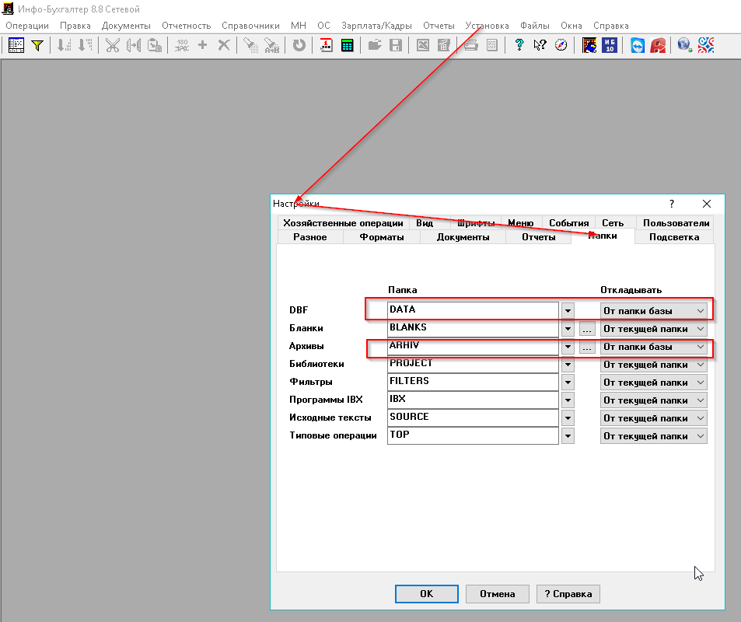Screen dimensions: 741x622
Task: Expand the Архивы folder name dropdown arrow
Action: pyautogui.click(x=568, y=347)
